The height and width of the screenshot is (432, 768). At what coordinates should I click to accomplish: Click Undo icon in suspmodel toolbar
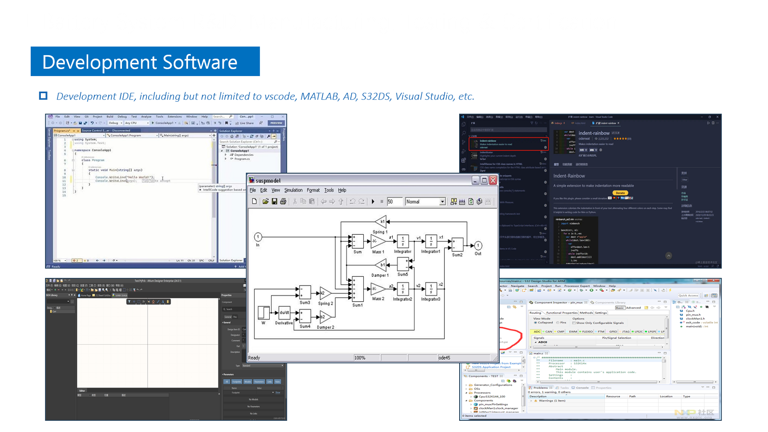pyautogui.click(x=352, y=202)
